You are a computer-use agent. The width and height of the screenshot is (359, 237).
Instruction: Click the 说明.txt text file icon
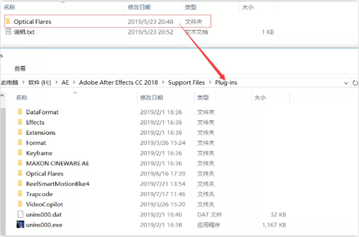[x=8, y=32]
